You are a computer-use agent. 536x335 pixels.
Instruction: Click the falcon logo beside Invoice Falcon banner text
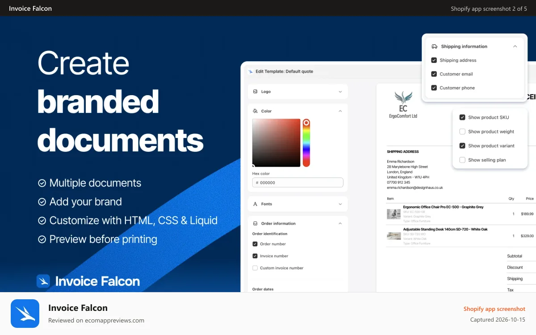coord(43,281)
